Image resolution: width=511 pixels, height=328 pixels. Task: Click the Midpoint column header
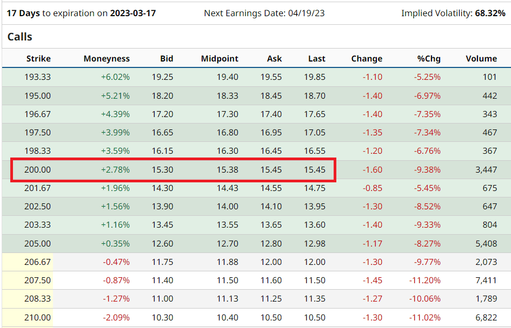click(x=220, y=59)
